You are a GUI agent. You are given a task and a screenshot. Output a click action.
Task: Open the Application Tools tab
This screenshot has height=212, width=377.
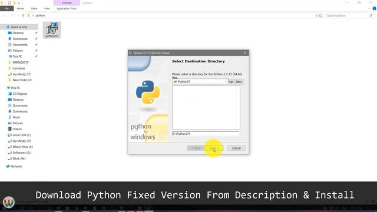point(67,8)
